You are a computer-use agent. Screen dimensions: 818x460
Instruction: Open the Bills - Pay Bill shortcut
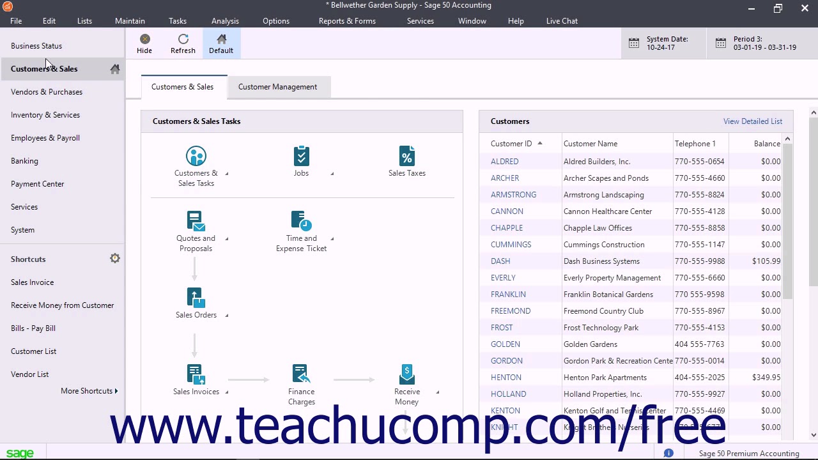click(x=33, y=328)
